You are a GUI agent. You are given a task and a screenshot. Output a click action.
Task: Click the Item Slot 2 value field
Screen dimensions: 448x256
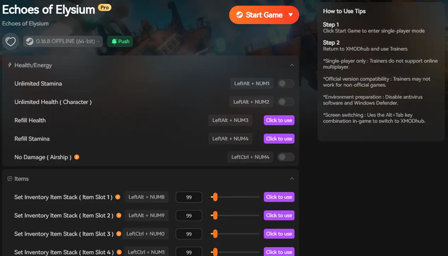(189, 215)
